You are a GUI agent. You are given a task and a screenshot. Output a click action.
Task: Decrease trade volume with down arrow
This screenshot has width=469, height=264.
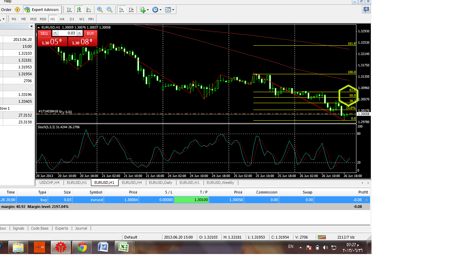tap(55, 33)
